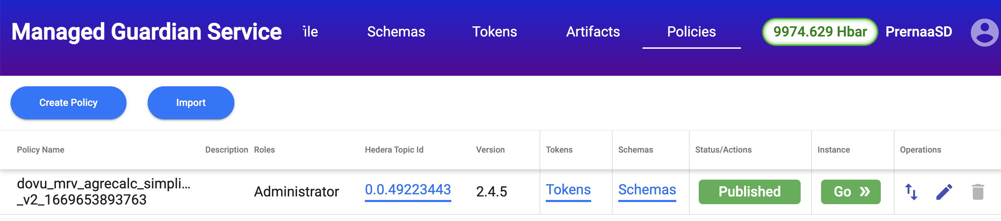The width and height of the screenshot is (1001, 221).
Task: Switch to the Schemas tab
Action: (x=395, y=32)
